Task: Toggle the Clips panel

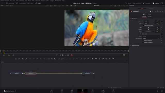Action: click(x=30, y=3)
